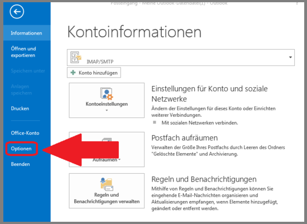307x224 pixels.
Task: Click the account mailbox icon
Action: pos(76,57)
